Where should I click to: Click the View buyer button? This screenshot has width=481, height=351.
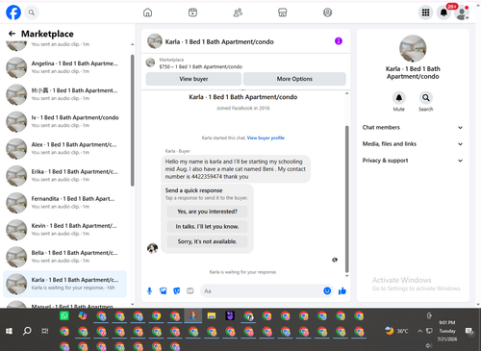coord(193,79)
